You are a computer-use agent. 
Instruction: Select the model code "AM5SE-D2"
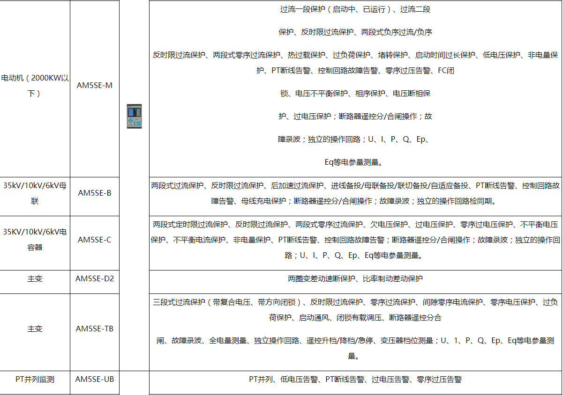point(95,278)
